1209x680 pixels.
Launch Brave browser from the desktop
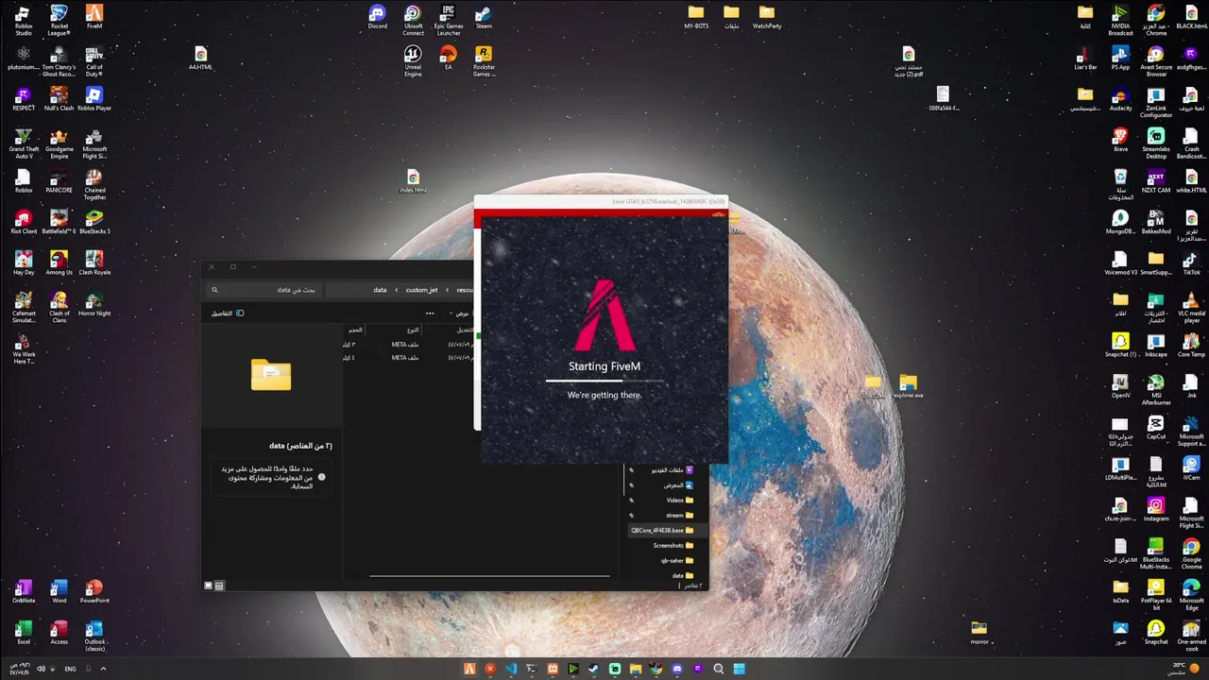click(x=1120, y=141)
